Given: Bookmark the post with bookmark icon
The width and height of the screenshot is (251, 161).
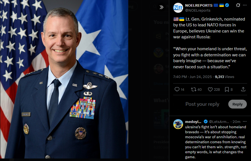Looking at the screenshot, I should pyautogui.click(x=229, y=89).
